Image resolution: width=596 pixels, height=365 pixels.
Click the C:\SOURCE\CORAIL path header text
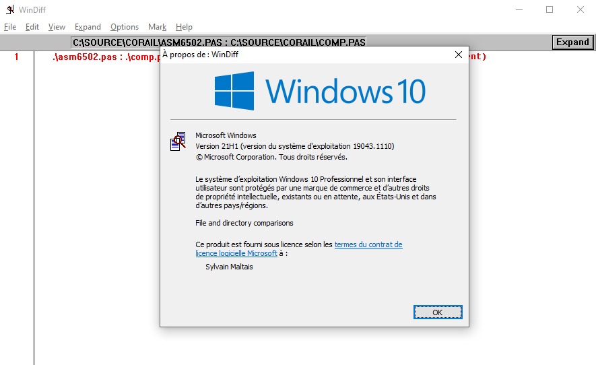(x=219, y=42)
